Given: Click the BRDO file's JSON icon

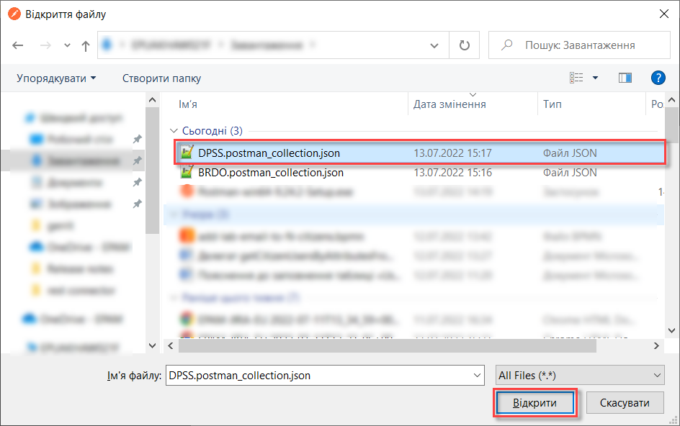Looking at the screenshot, I should coord(187,172).
